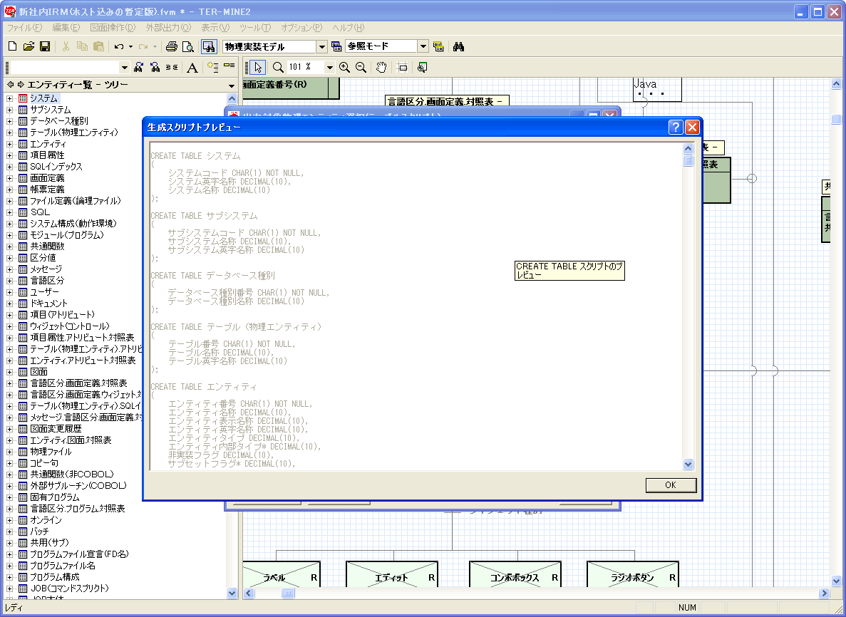Screen dimensions: 846x617
Task: Click the icon right of 参照モード dropdown
Action: (438, 47)
